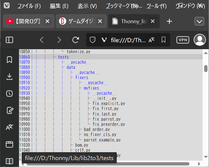
Task: Open the Reading List side panel
Action: point(9,161)
